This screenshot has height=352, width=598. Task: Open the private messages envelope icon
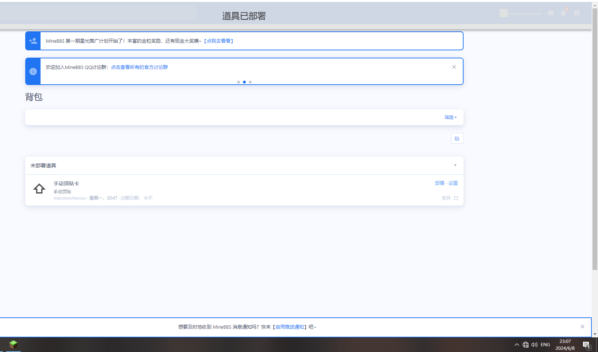point(551,13)
